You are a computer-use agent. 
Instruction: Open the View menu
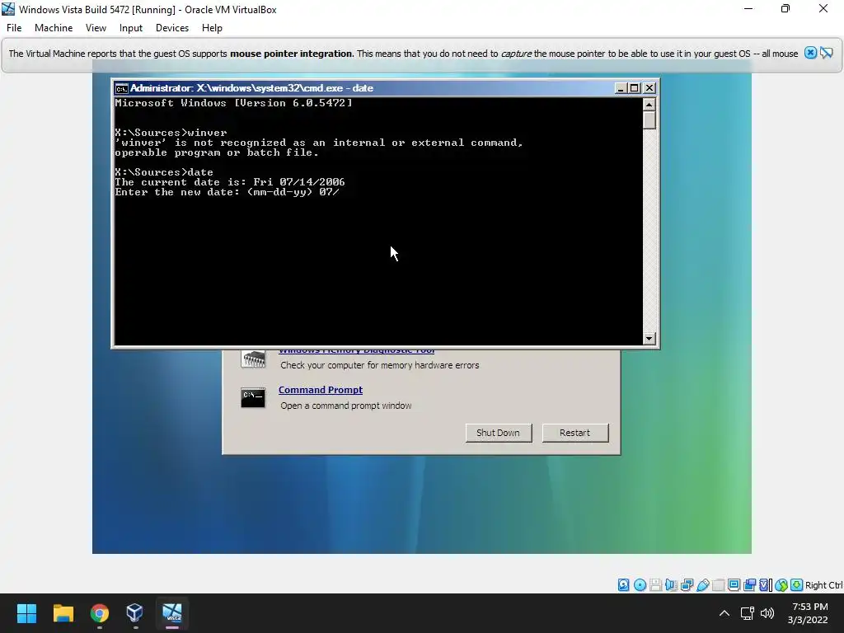tap(96, 28)
